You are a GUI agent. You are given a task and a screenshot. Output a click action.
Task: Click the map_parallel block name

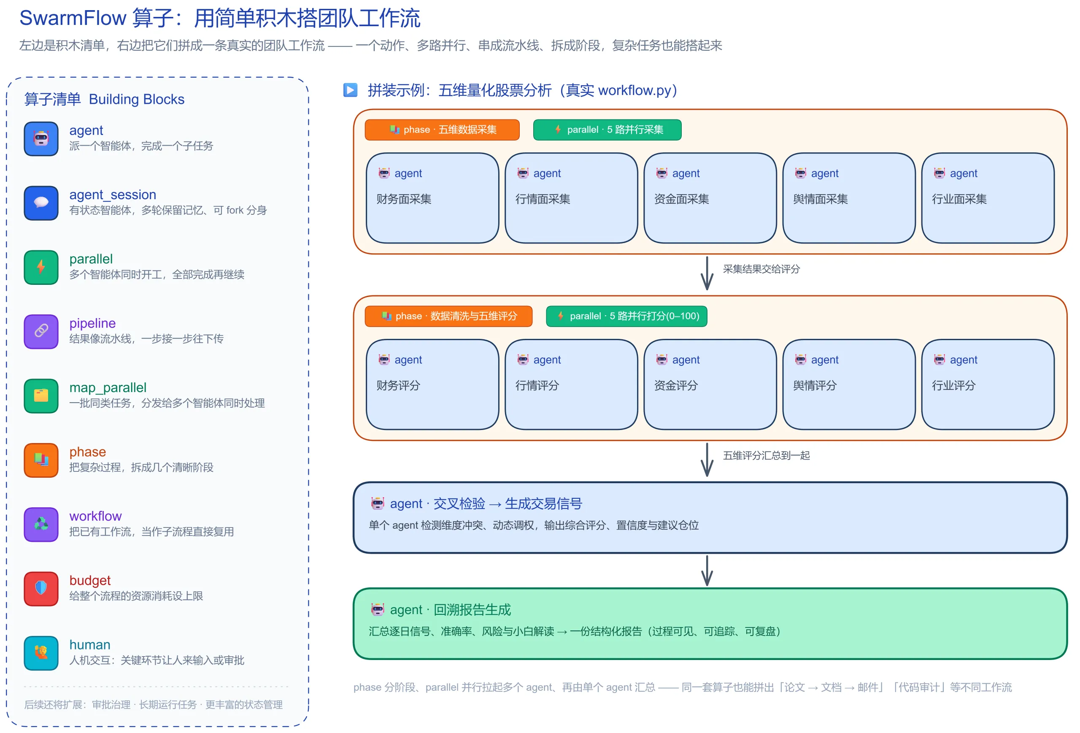[x=108, y=387]
